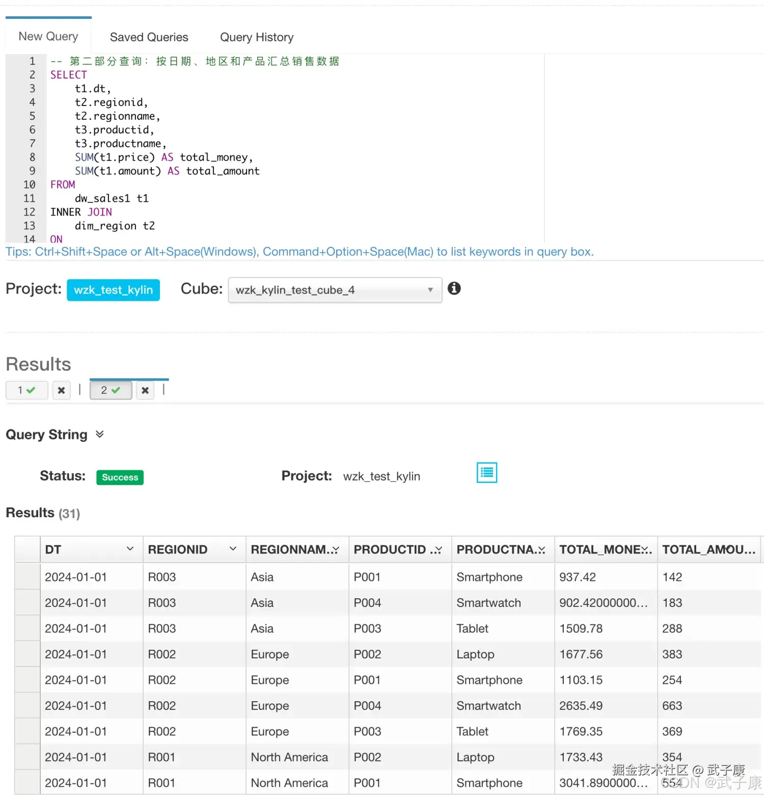
Task: Select the row selector for the 937.42 row
Action: tap(28, 576)
